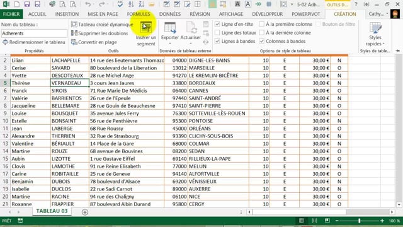Open ribbon display options button
Screen dimensions: 403x227
[x=366, y=4]
